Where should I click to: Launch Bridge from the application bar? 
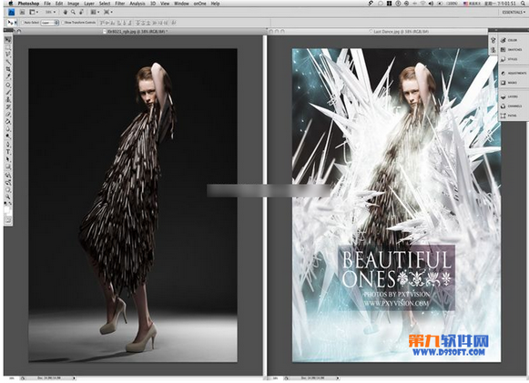point(22,12)
